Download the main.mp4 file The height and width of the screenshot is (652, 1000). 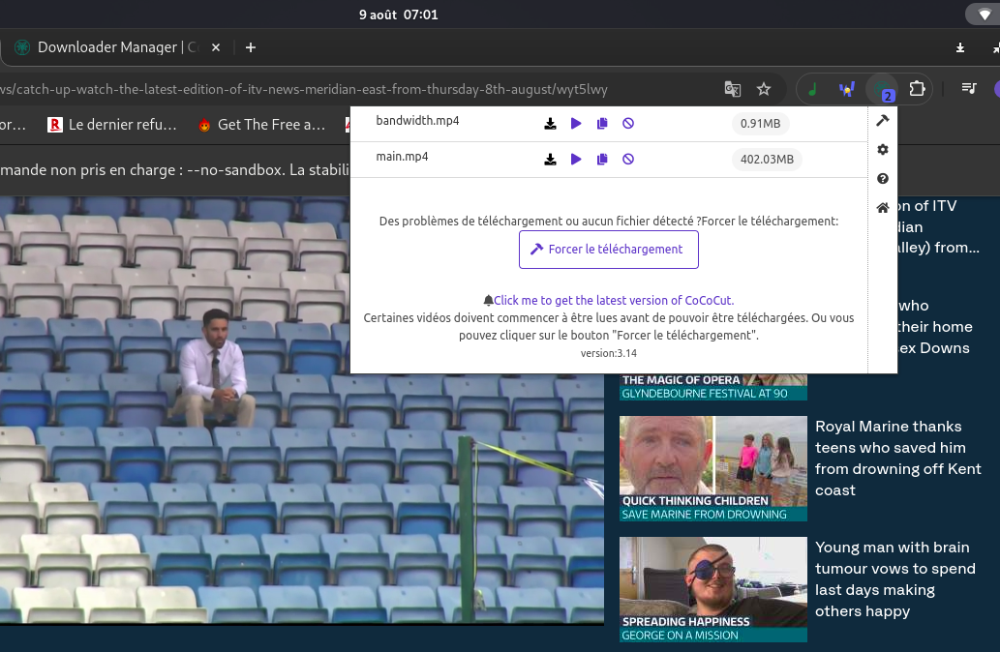tap(550, 160)
